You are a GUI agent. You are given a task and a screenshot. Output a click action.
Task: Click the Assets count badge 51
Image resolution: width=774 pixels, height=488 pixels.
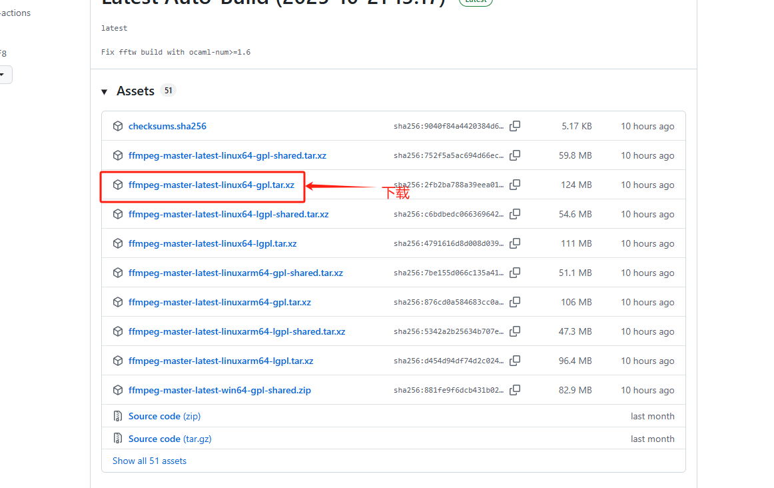click(x=169, y=91)
